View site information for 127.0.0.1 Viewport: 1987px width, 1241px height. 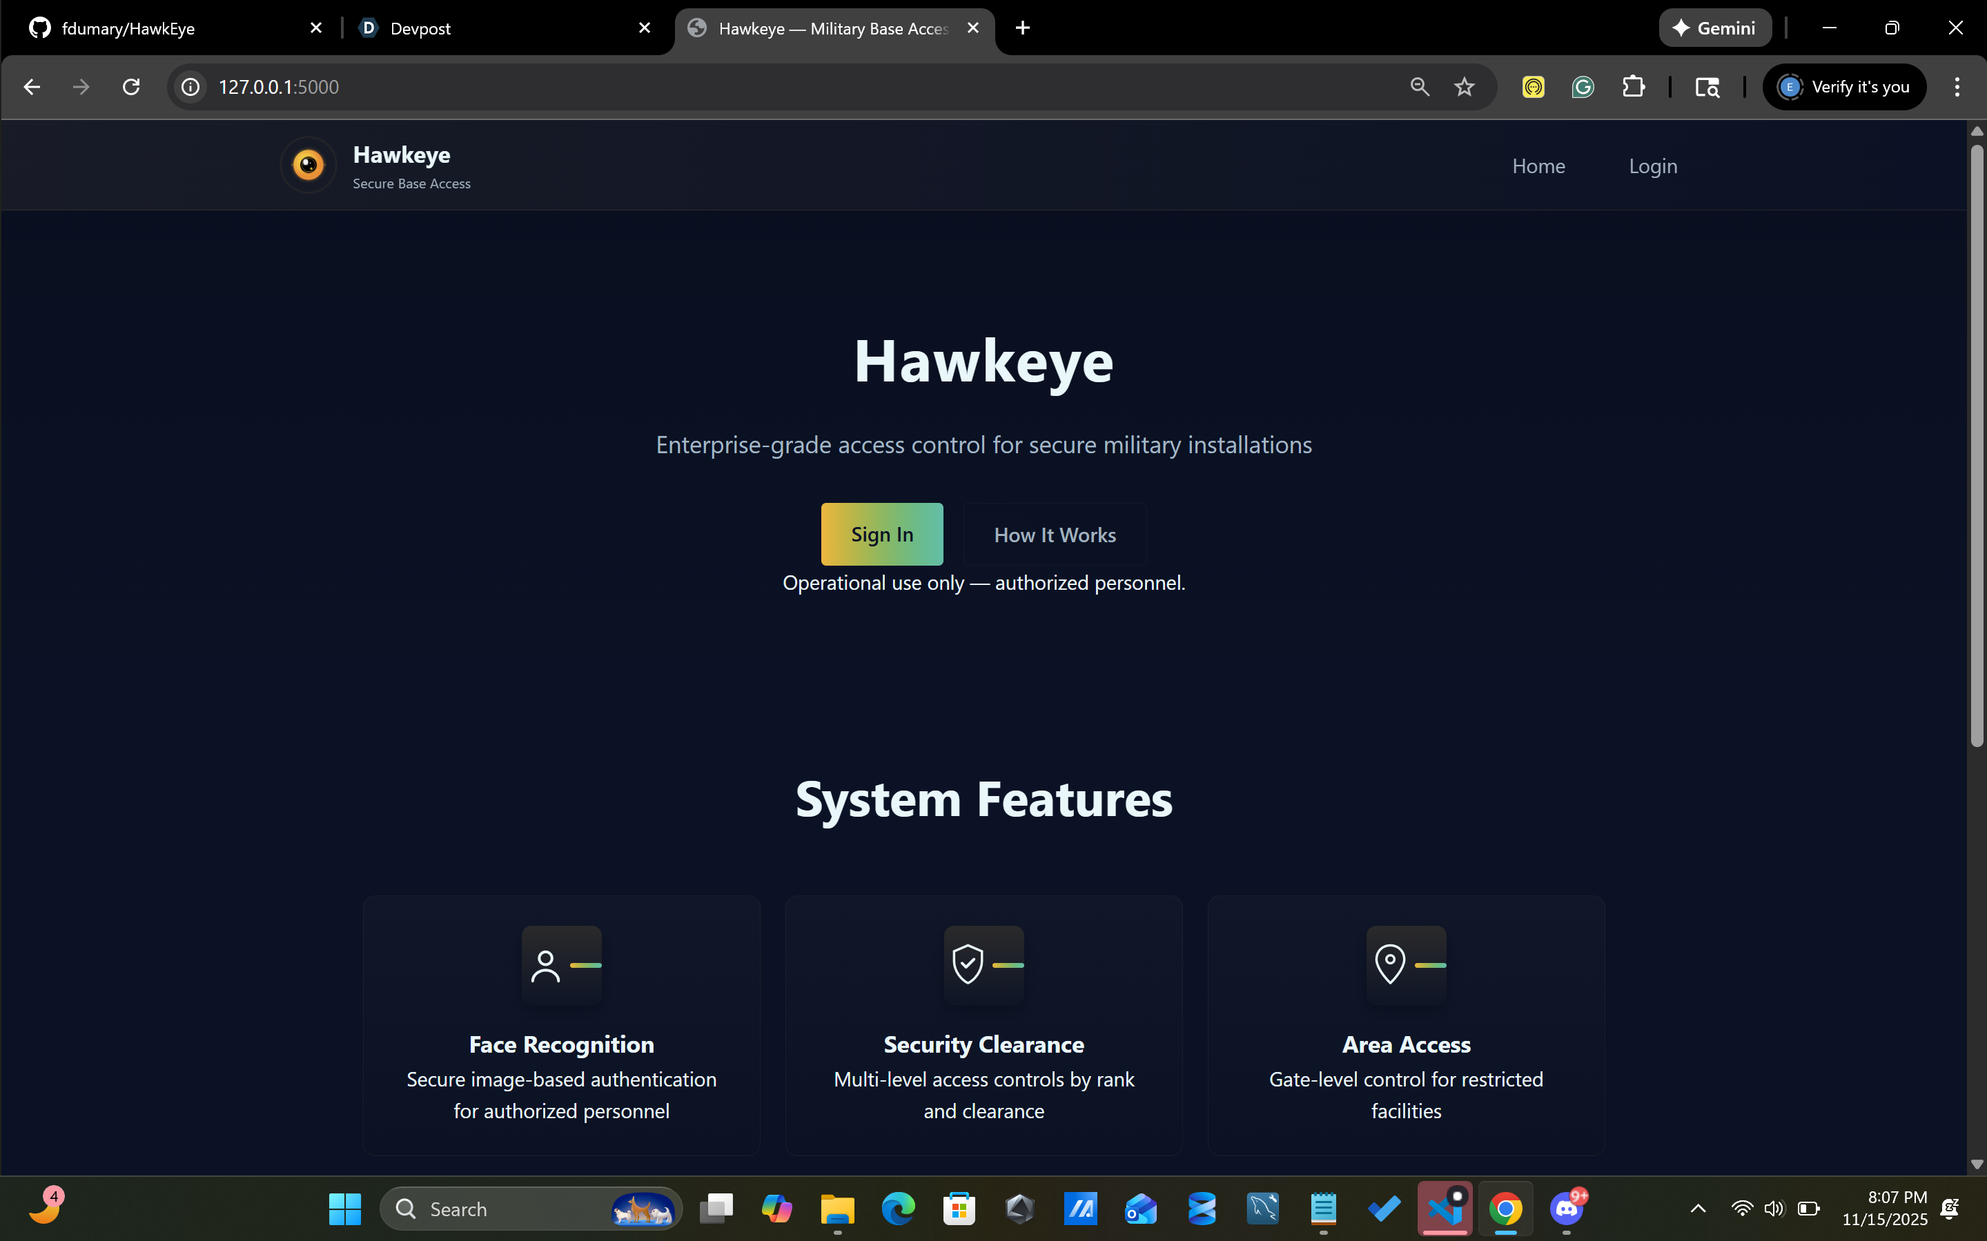[x=190, y=87]
